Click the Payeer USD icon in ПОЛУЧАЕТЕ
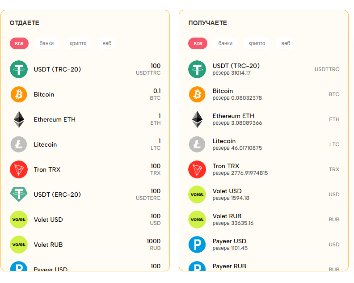The image size is (354, 283). click(197, 245)
